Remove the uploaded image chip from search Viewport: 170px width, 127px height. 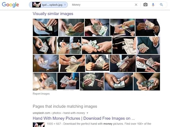pos(65,5)
